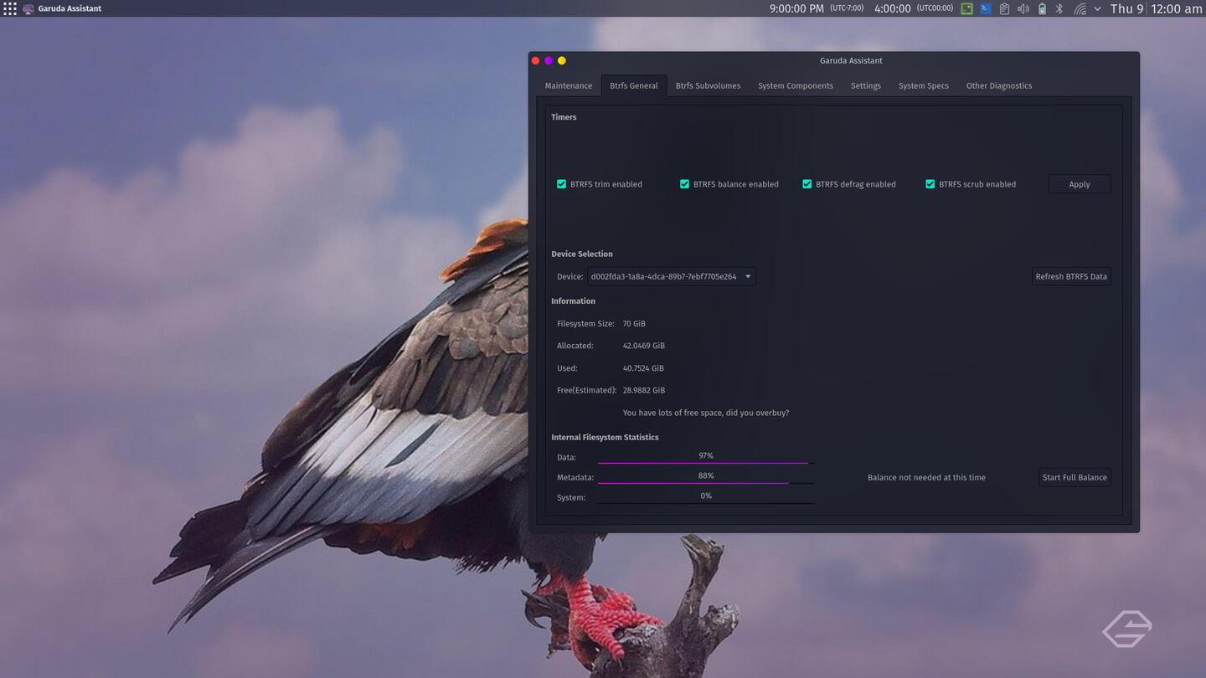This screenshot has height=678, width=1206.
Task: Click the System 0% usage bar
Action: click(x=706, y=497)
